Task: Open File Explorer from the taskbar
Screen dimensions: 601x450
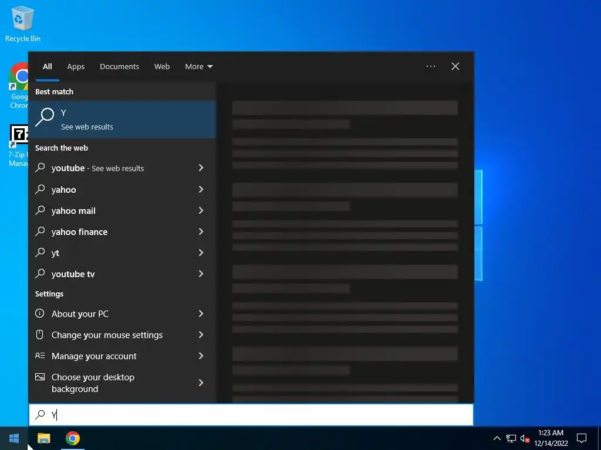Action: click(x=43, y=438)
